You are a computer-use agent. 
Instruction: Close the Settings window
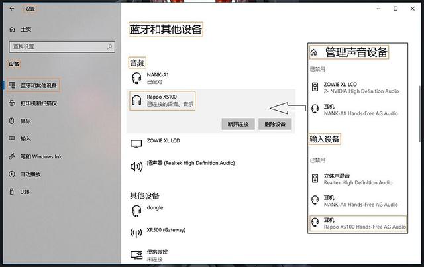412,9
